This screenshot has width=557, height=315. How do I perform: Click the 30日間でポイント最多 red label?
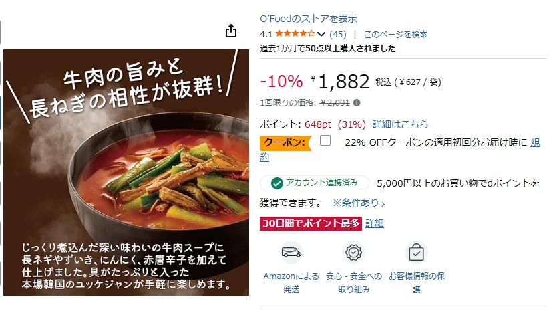pyautogui.click(x=311, y=223)
